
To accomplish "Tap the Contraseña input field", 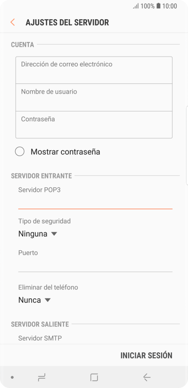I will 94,125.
